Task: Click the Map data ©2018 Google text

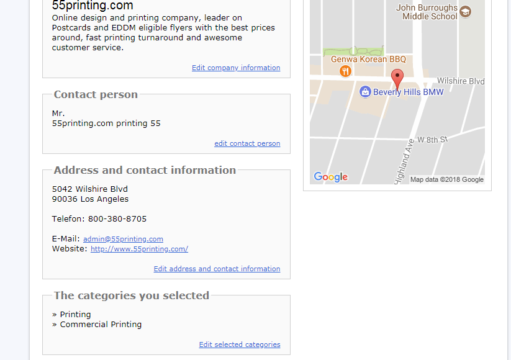Action: click(x=446, y=179)
